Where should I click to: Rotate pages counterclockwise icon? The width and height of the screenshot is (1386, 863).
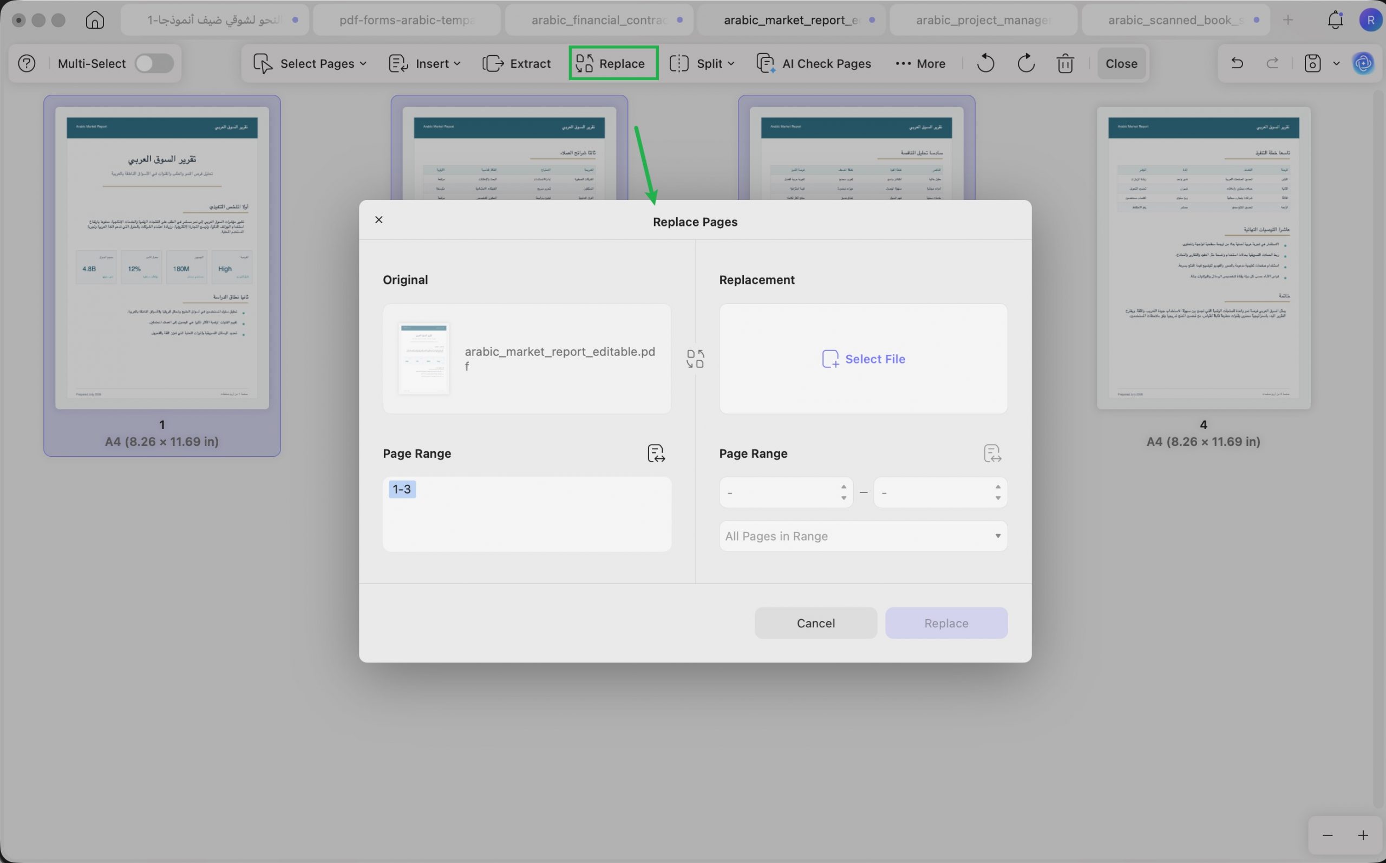985,63
